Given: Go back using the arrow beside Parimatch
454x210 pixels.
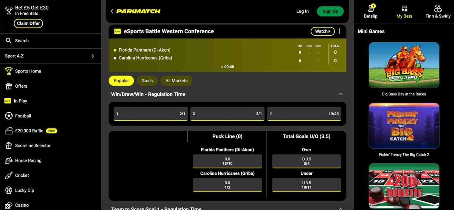Looking at the screenshot, I should pyautogui.click(x=112, y=11).
